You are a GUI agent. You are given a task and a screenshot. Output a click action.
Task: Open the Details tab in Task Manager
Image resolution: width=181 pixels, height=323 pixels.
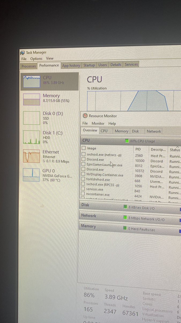pyautogui.click(x=116, y=65)
